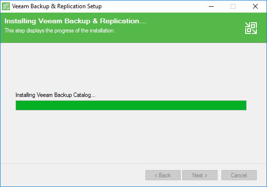Click the empty footer area beside Back button
The image size is (267, 187).
pyautogui.click(x=72, y=175)
